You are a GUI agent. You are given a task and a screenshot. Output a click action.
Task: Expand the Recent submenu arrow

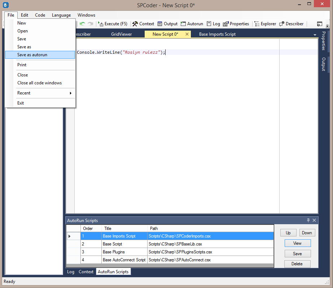(x=71, y=93)
